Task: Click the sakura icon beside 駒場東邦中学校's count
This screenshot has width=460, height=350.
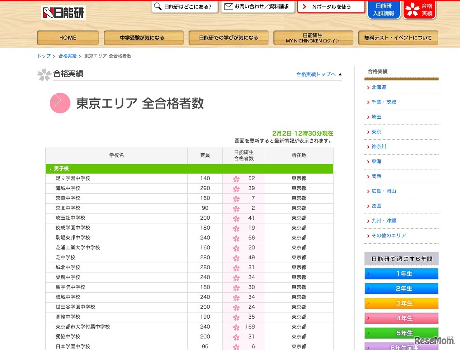Action: 236,237
